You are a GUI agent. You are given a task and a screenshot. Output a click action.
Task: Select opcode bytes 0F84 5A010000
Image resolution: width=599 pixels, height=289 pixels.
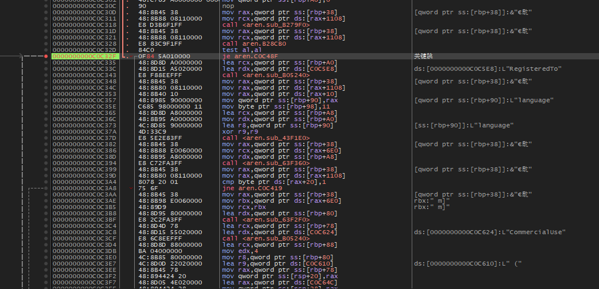pos(164,56)
